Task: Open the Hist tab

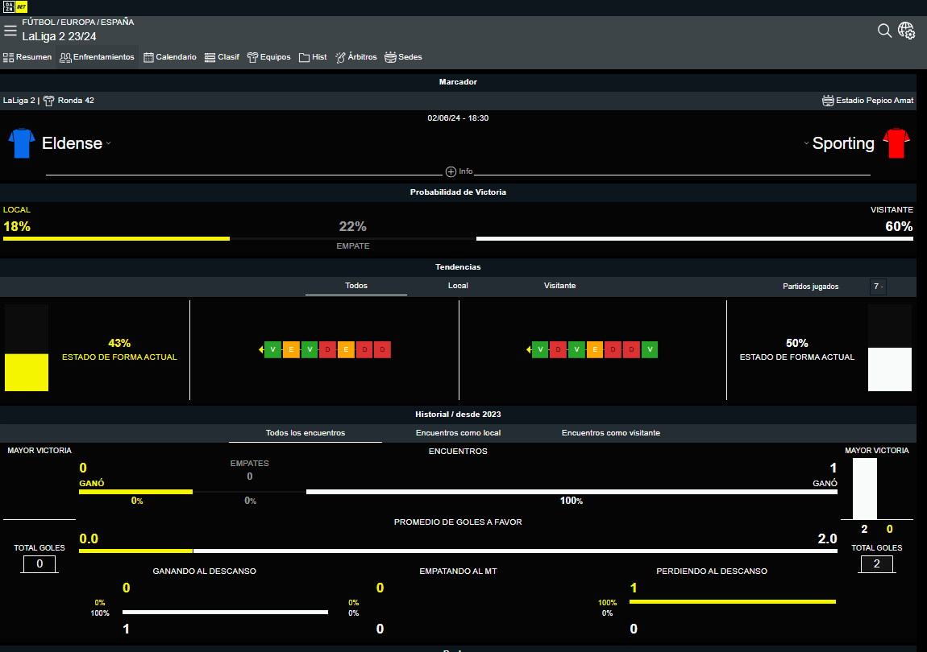Action: 313,57
